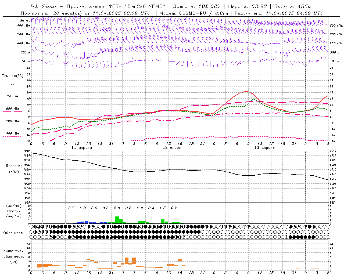Click the "(мм/3ч.)" precipitation unit label
The height and width of the screenshot is (275, 344).
(x=14, y=206)
